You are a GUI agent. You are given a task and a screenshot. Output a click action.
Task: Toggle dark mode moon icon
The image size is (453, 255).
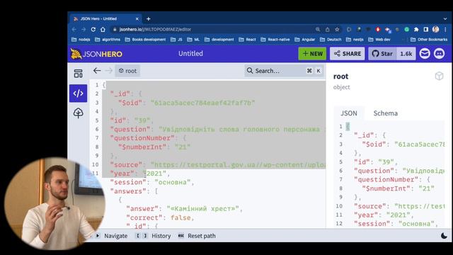(x=444, y=236)
